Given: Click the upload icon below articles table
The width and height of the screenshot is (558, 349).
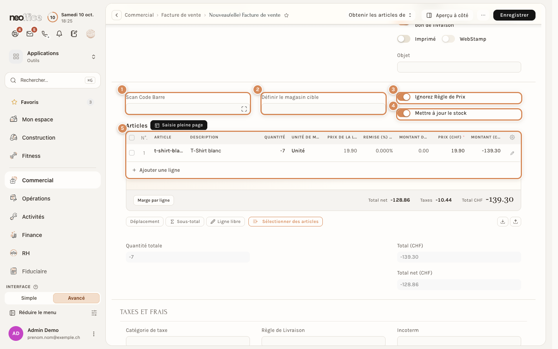Looking at the screenshot, I should click(515, 221).
